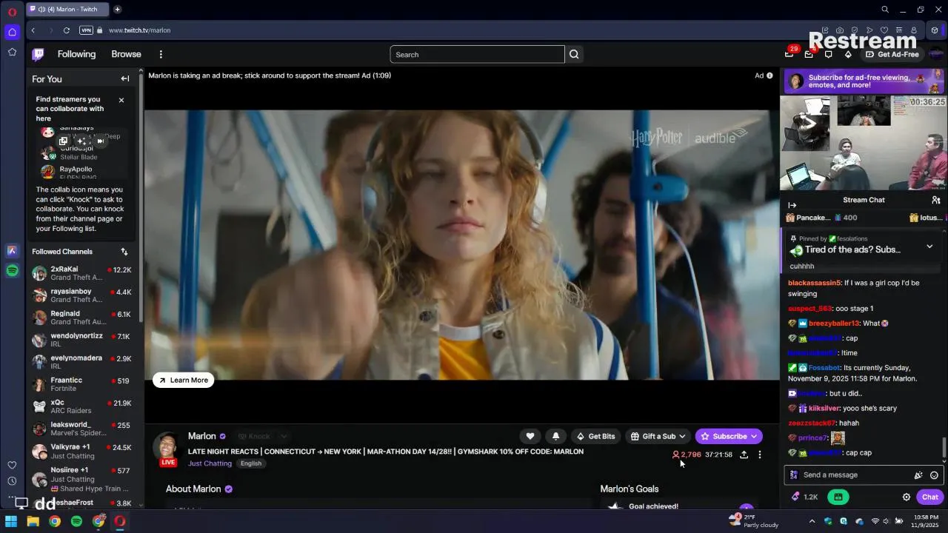Image resolution: width=948 pixels, height=533 pixels.
Task: Open the weather widget showing 21°F
Action: click(x=753, y=520)
